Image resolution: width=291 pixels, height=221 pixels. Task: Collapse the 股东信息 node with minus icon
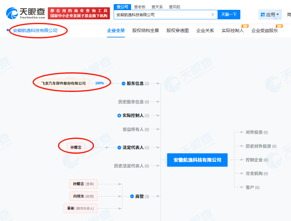[x=123, y=84]
